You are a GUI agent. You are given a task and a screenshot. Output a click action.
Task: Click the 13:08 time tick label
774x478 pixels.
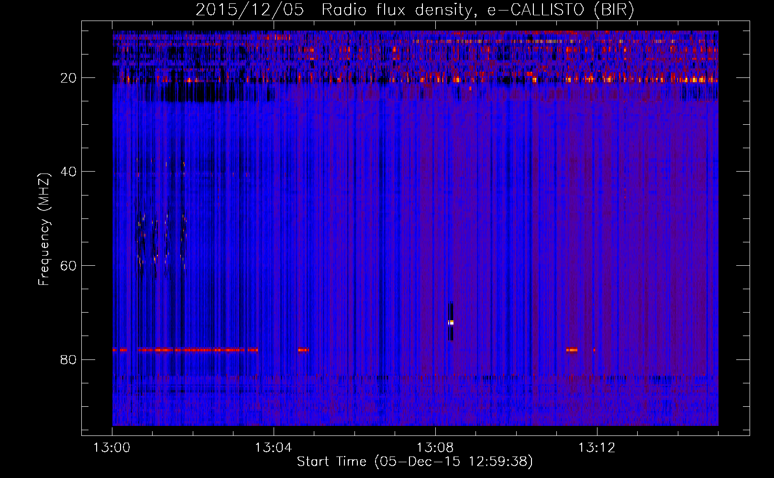[435, 448]
